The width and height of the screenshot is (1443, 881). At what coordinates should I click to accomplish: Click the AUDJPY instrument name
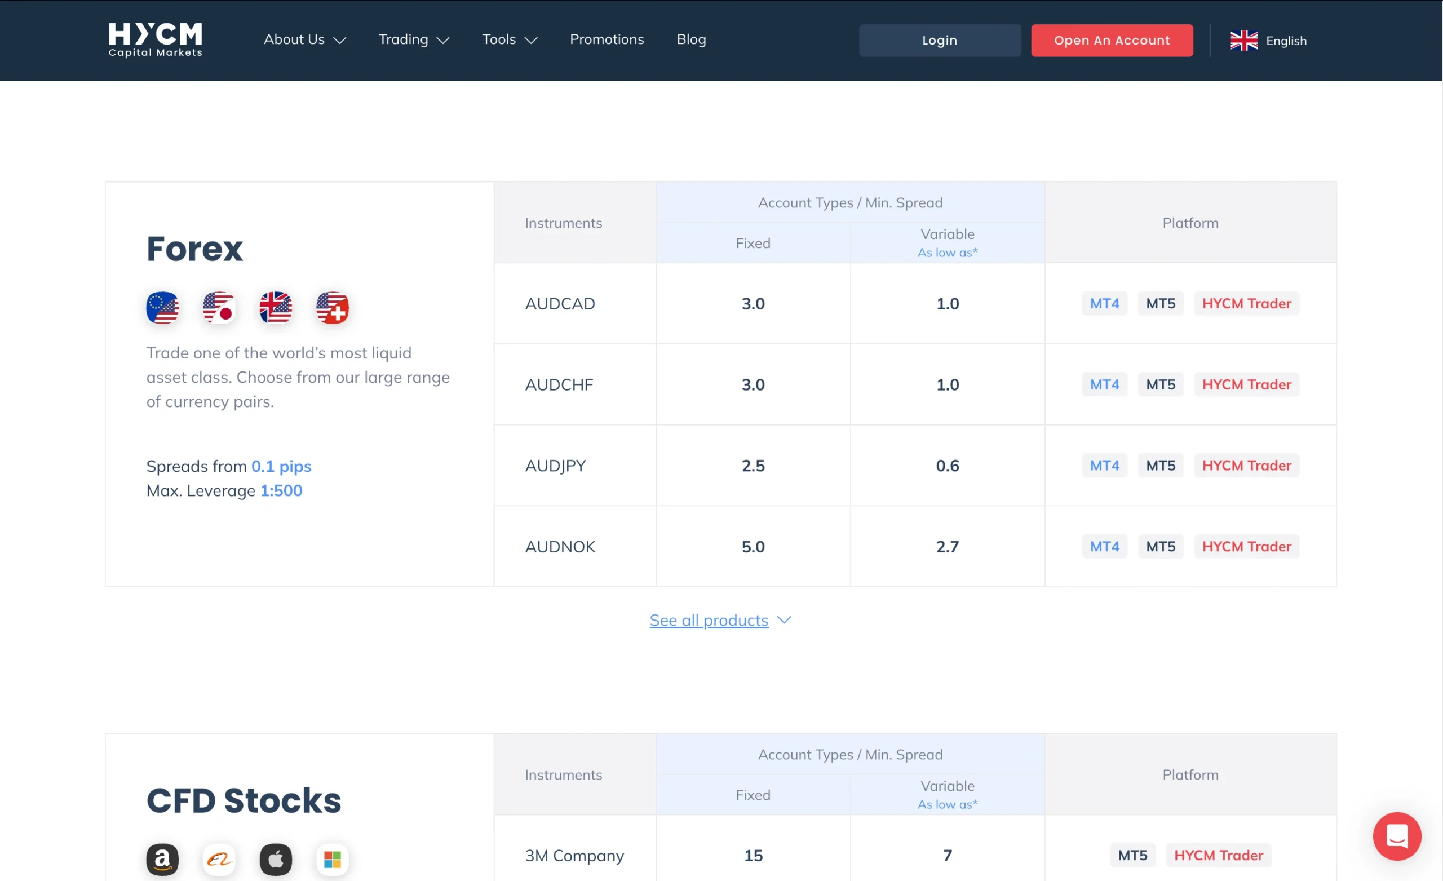click(555, 465)
